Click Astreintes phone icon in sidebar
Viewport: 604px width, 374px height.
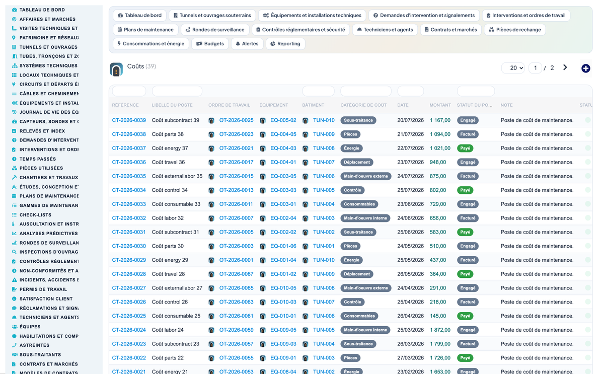(14, 345)
